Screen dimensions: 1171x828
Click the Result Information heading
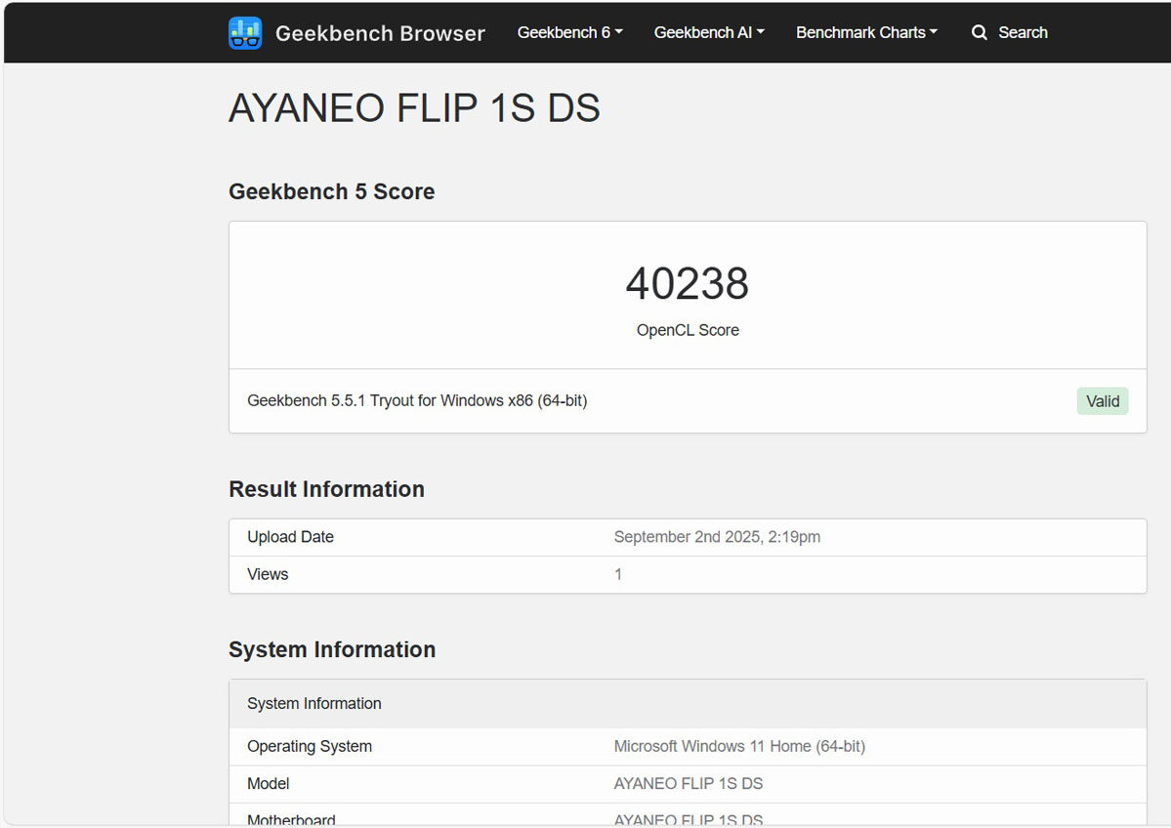(x=326, y=489)
